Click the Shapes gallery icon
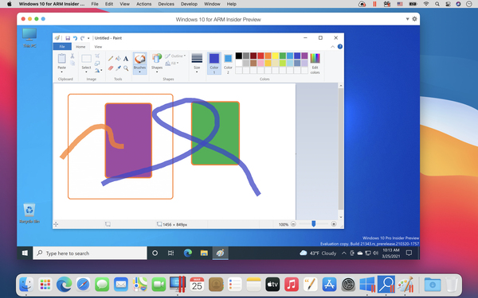 click(x=157, y=59)
